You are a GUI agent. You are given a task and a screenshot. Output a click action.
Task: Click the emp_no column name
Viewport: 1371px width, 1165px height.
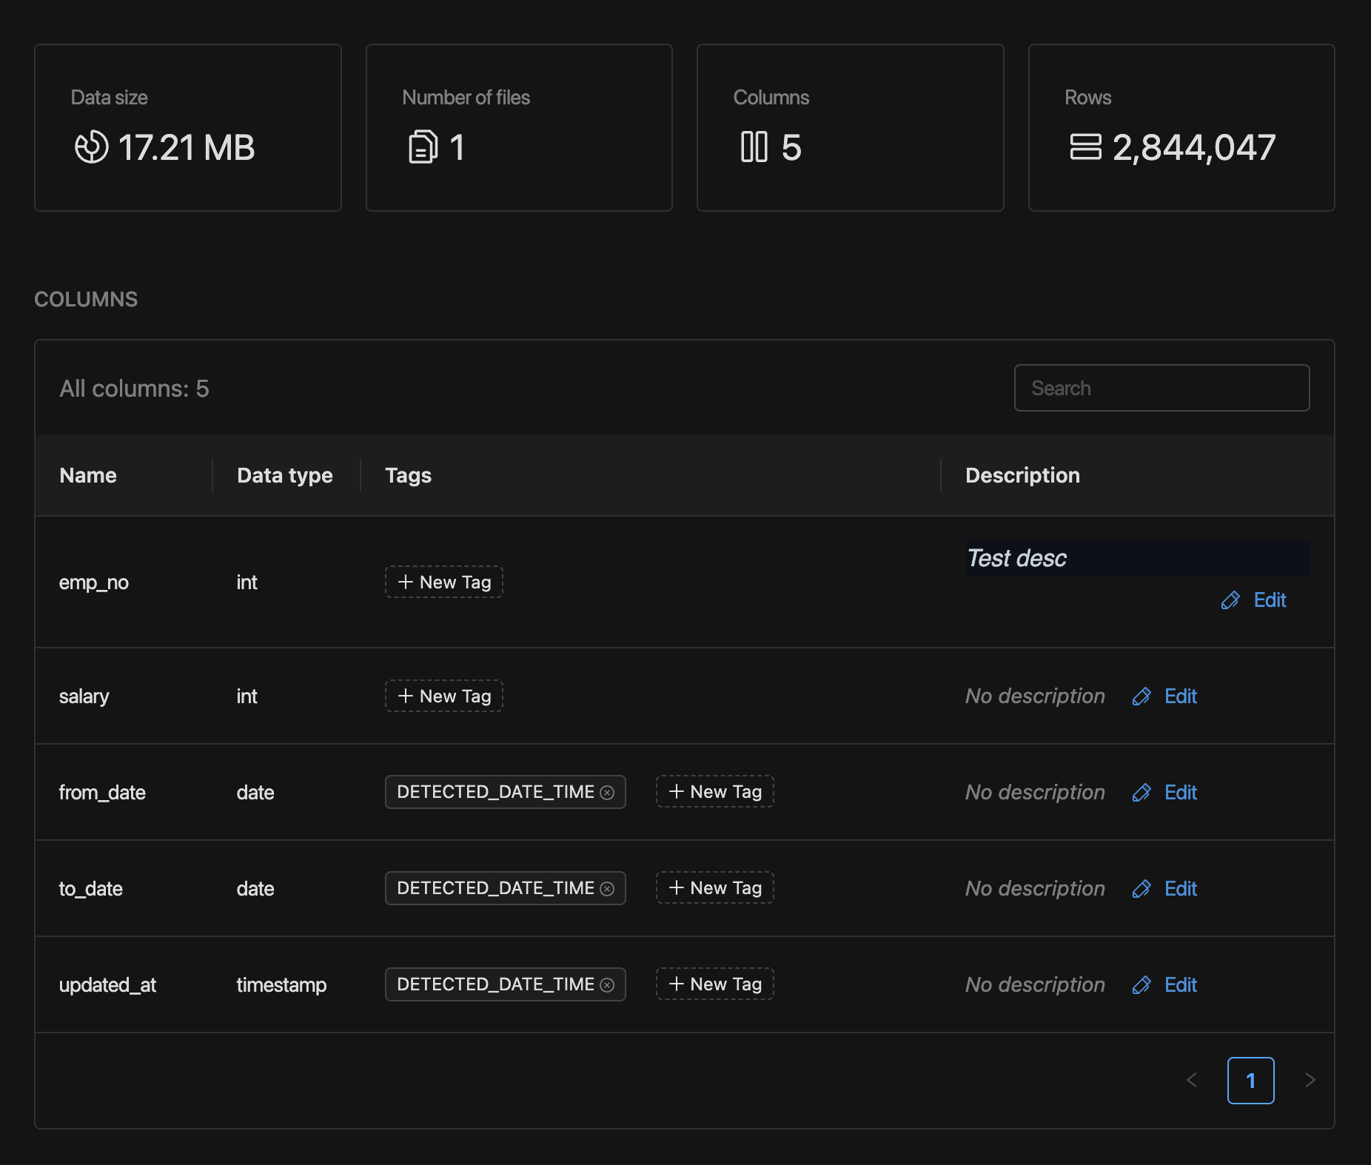[94, 582]
